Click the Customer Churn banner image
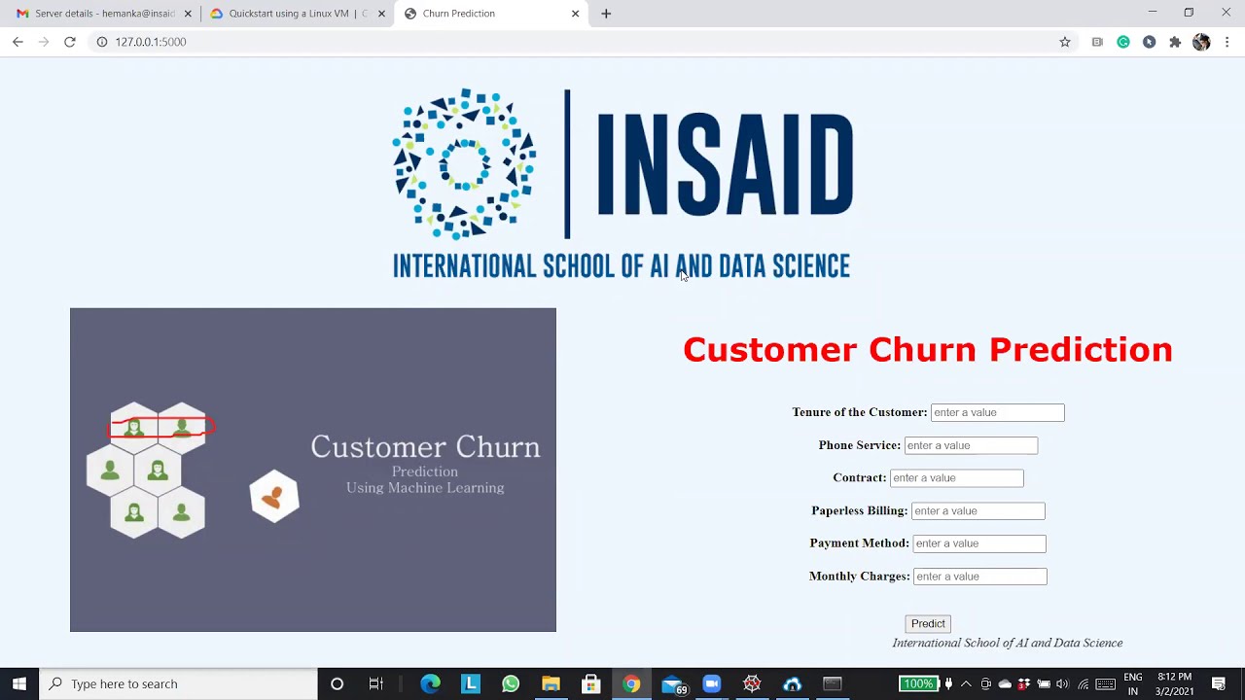The image size is (1245, 700). coord(313,470)
